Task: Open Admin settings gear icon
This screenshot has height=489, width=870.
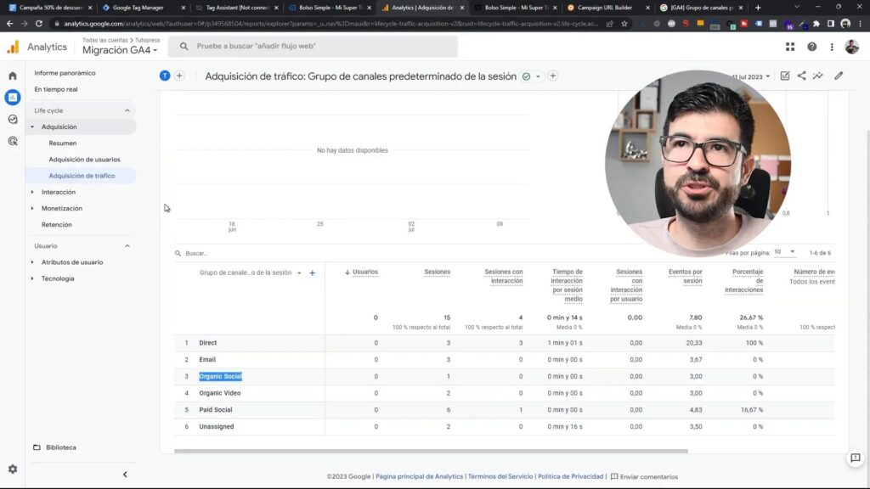Action: click(x=12, y=469)
